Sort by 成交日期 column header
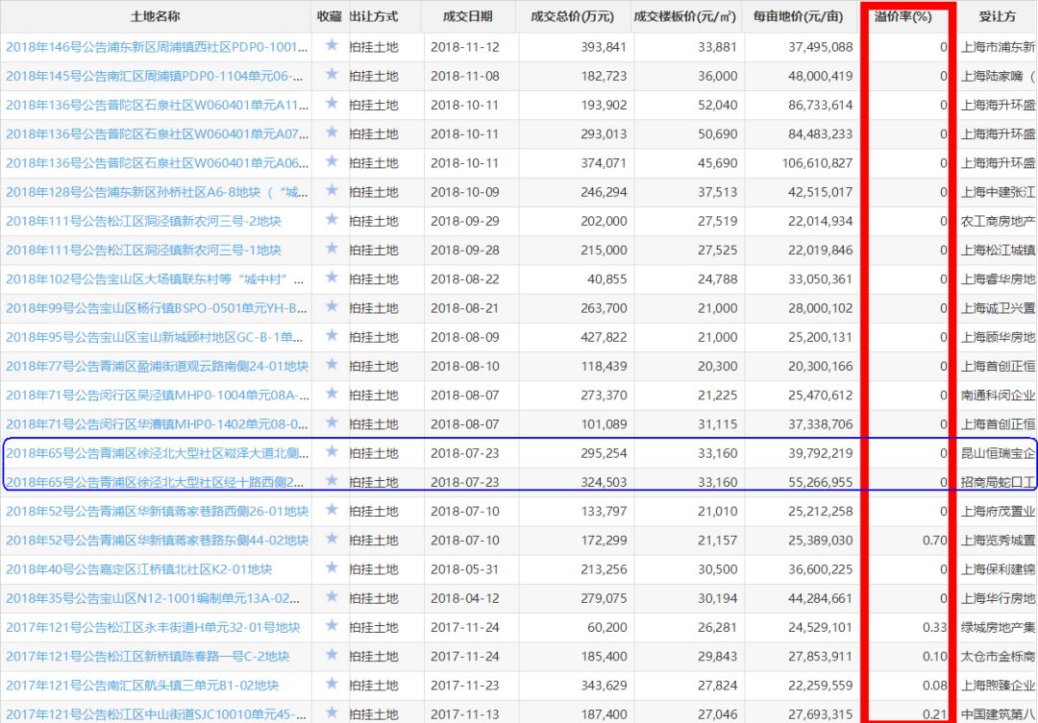The width and height of the screenshot is (1038, 723). [468, 16]
